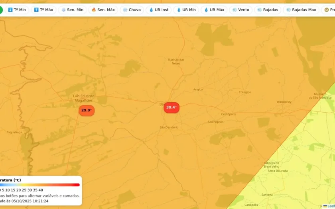Image resolution: width=335 pixels, height=209 pixels.
Task: Click the São Desidério map label
Action: point(169,127)
